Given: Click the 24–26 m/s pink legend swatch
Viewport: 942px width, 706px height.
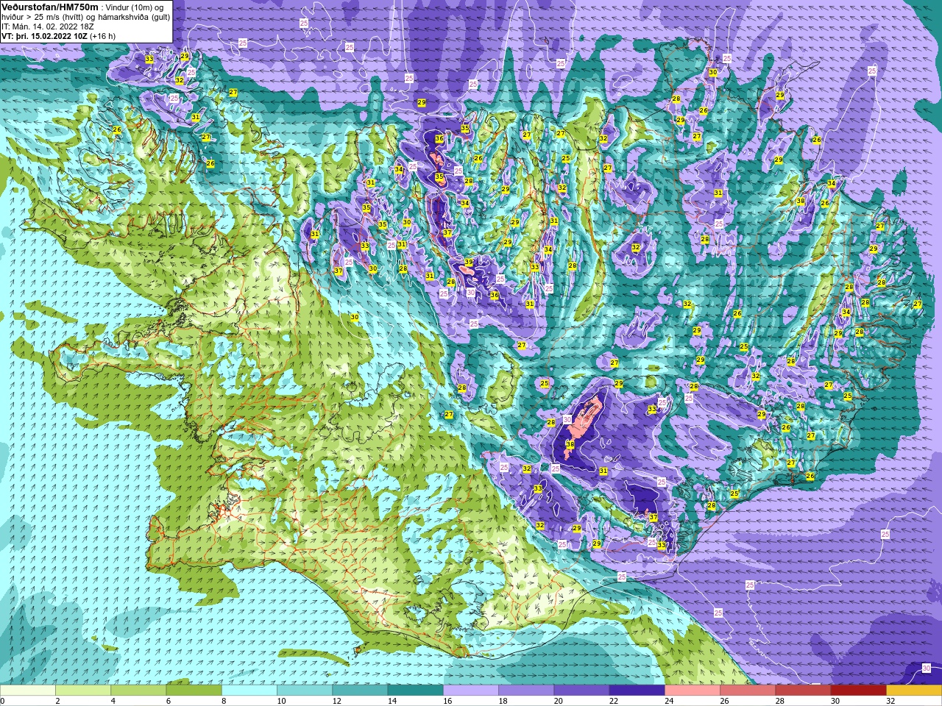Looking at the screenshot, I should click(x=693, y=691).
